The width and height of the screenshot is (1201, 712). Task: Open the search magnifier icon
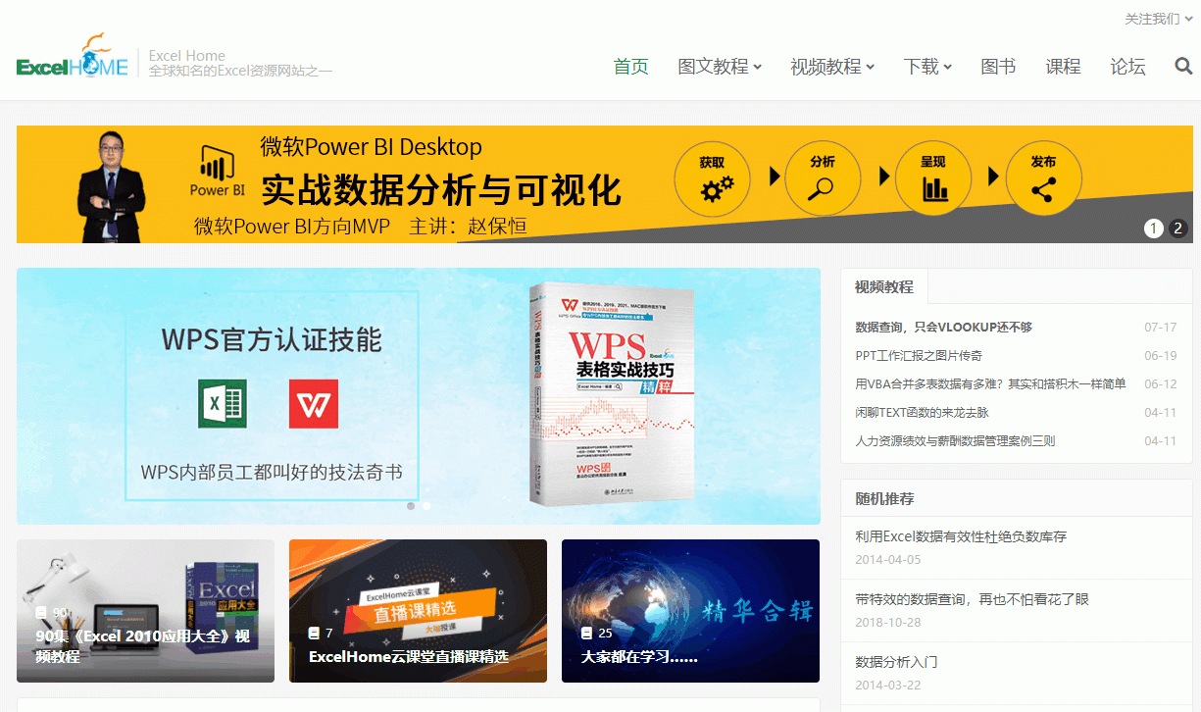[1183, 67]
